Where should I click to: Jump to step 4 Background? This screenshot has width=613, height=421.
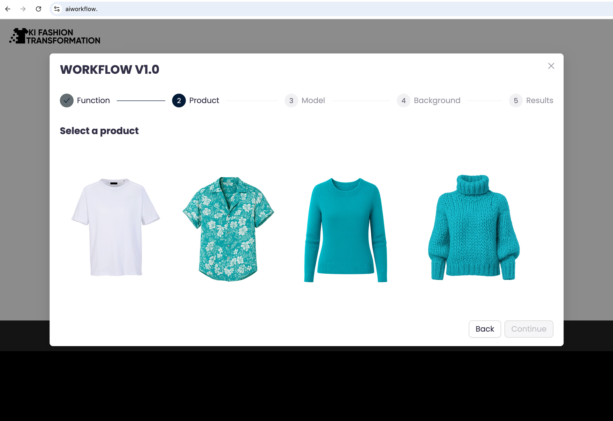[x=428, y=100]
